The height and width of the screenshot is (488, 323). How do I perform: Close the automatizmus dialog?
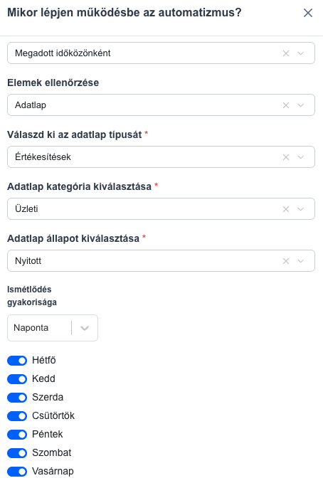click(x=308, y=13)
